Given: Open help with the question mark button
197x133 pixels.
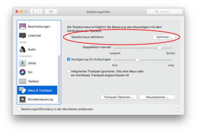Looking at the screenshot, I should click(x=177, y=109).
